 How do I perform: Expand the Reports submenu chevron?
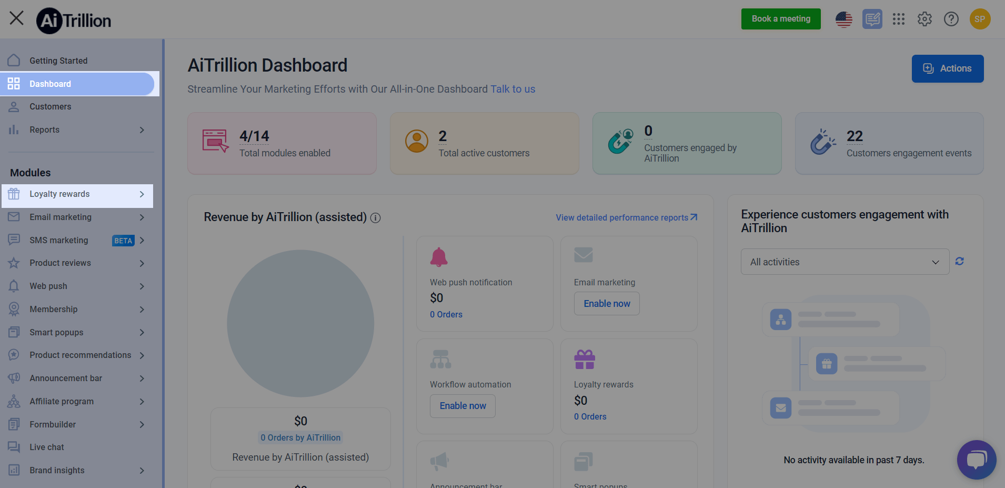142,130
